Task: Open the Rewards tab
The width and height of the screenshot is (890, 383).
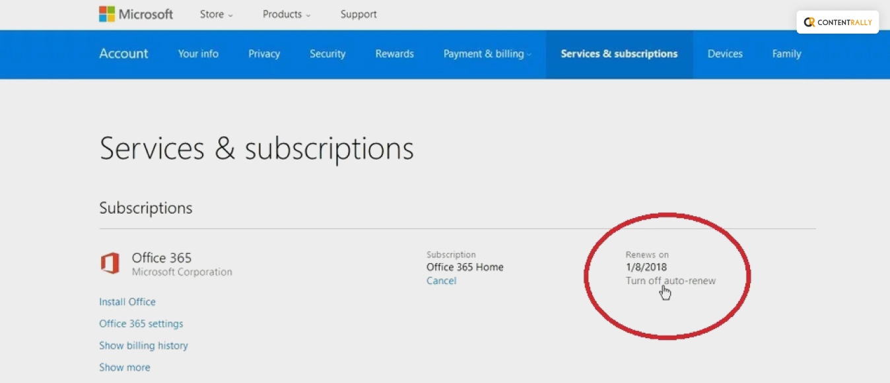Action: tap(394, 54)
